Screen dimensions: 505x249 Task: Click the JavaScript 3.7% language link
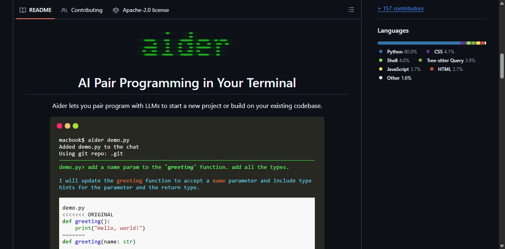[400, 69]
